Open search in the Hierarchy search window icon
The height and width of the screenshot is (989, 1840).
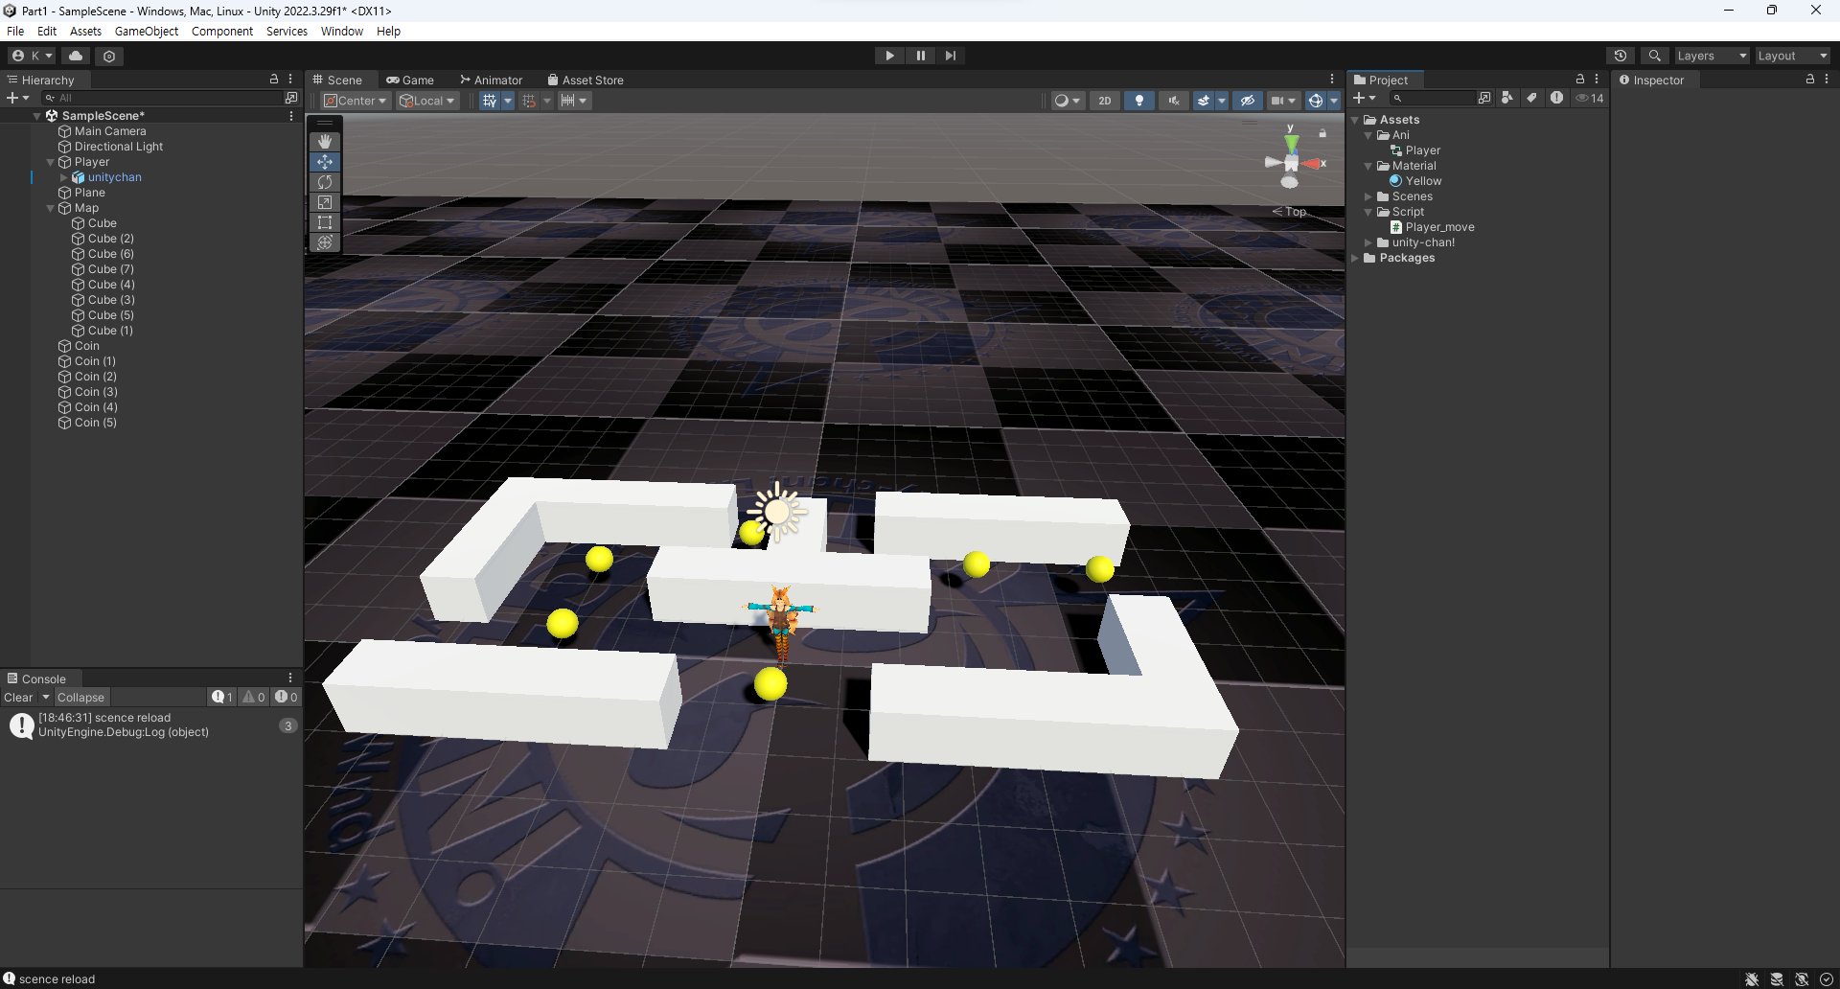point(291,98)
